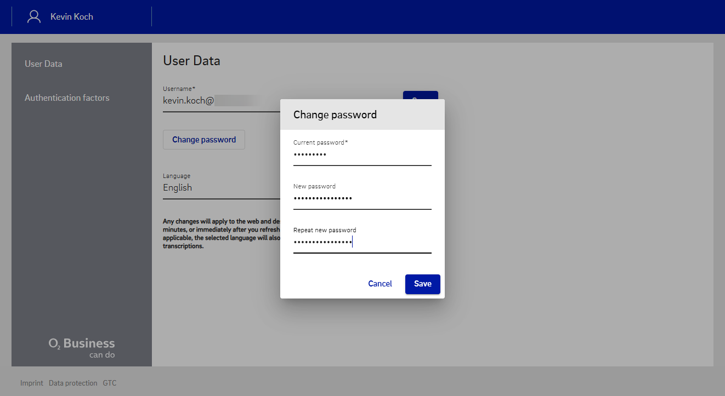Image resolution: width=725 pixels, height=396 pixels.
Task: Cancel the Change password dialog
Action: tap(380, 284)
